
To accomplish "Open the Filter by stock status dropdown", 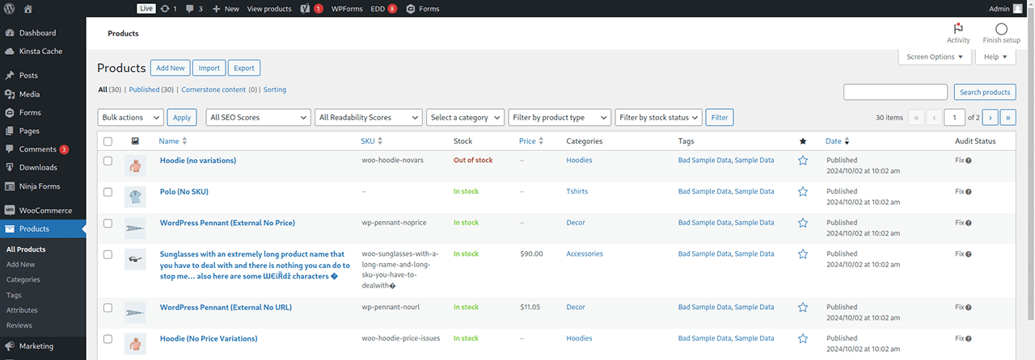I will click(x=658, y=117).
